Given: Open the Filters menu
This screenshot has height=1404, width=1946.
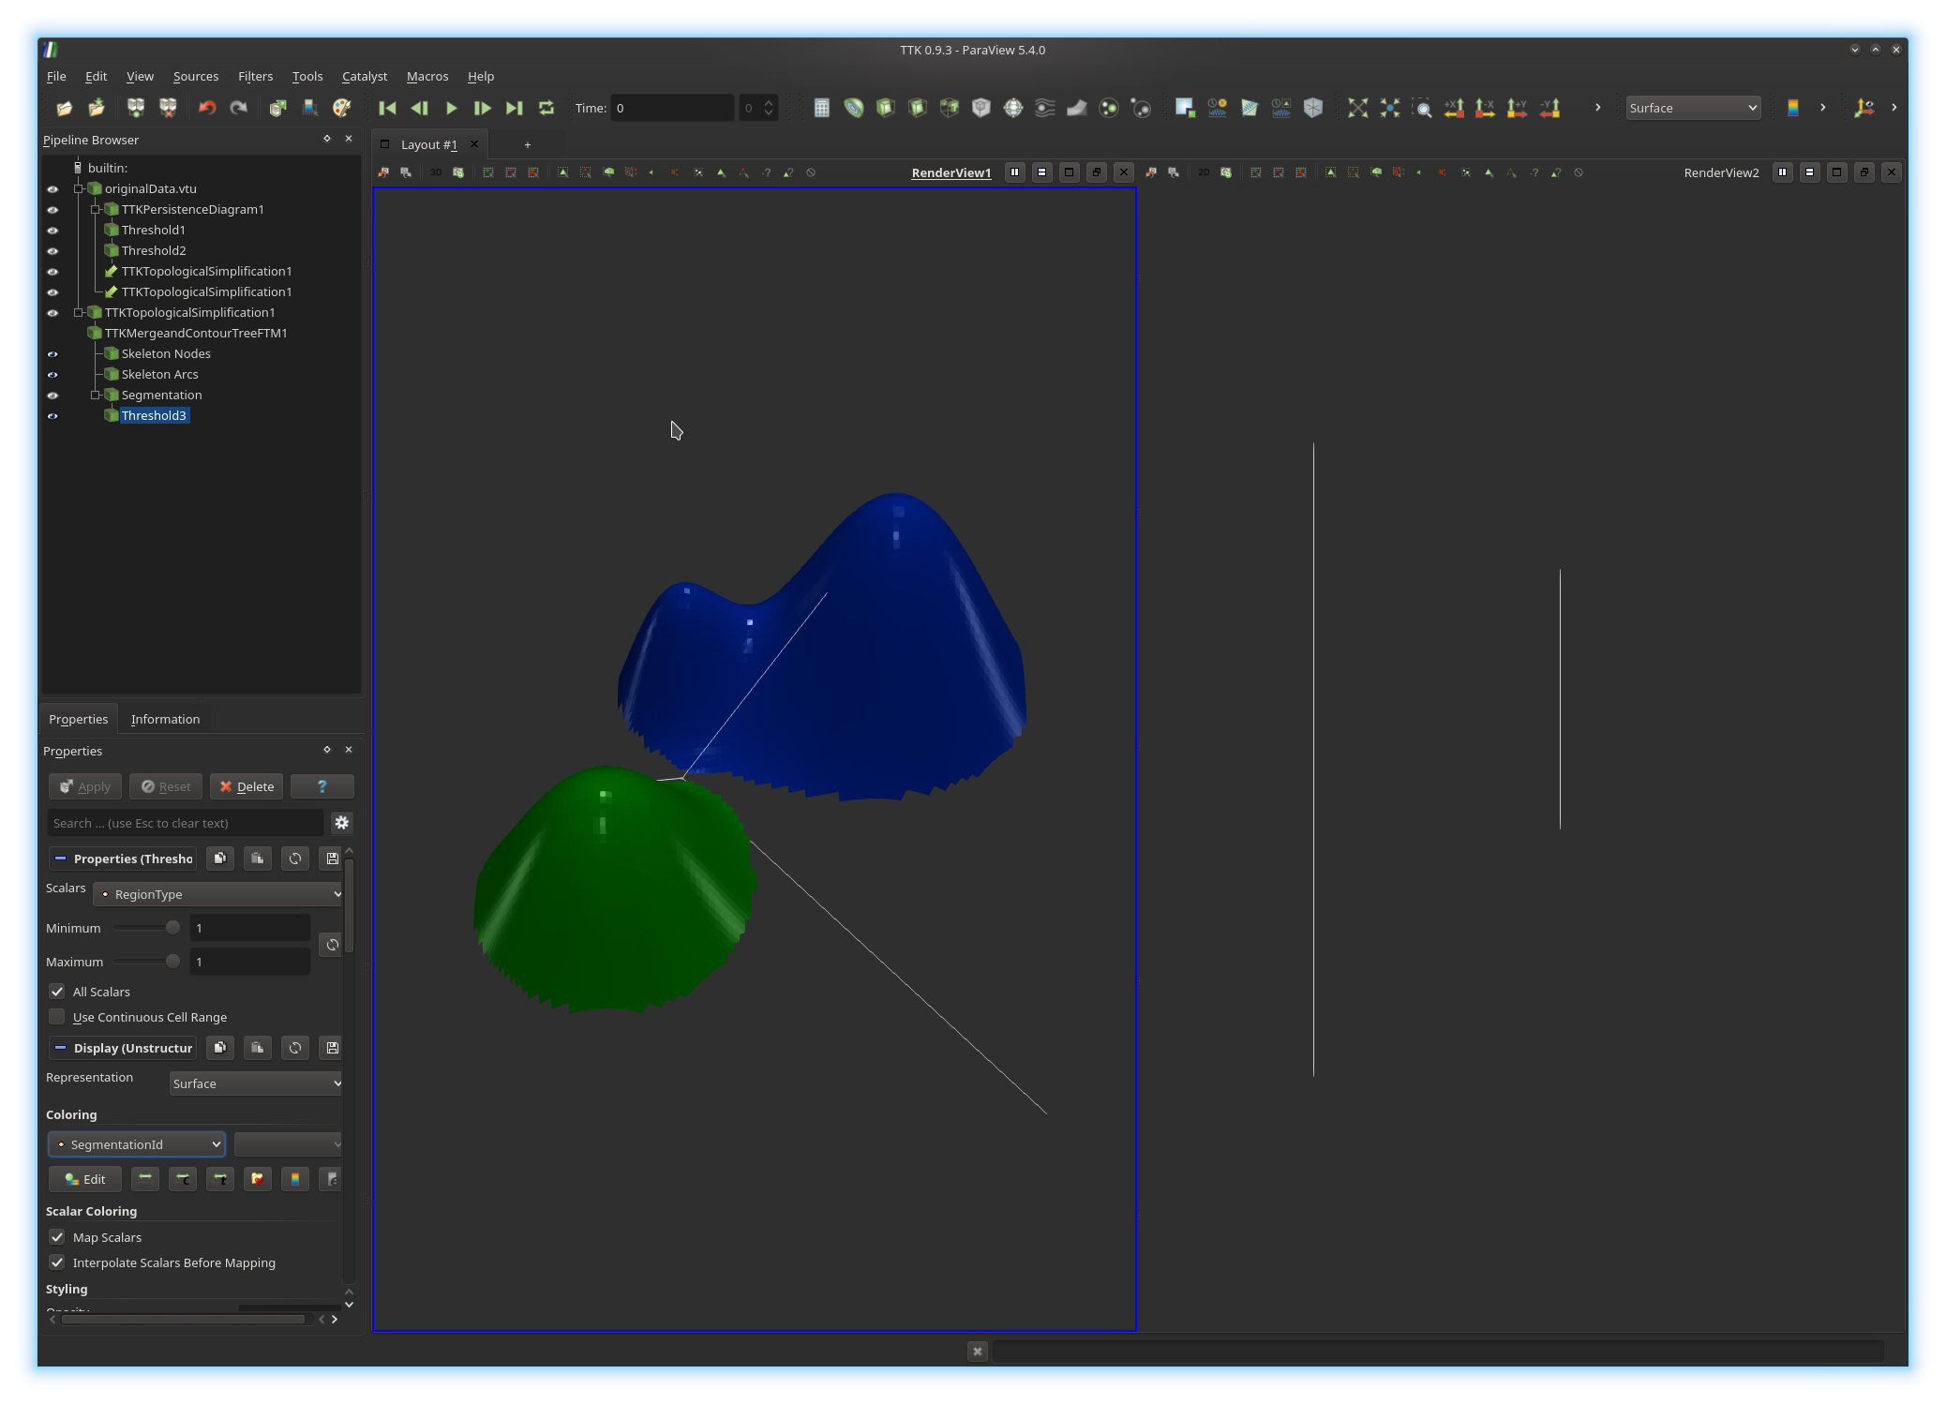Looking at the screenshot, I should tap(255, 76).
